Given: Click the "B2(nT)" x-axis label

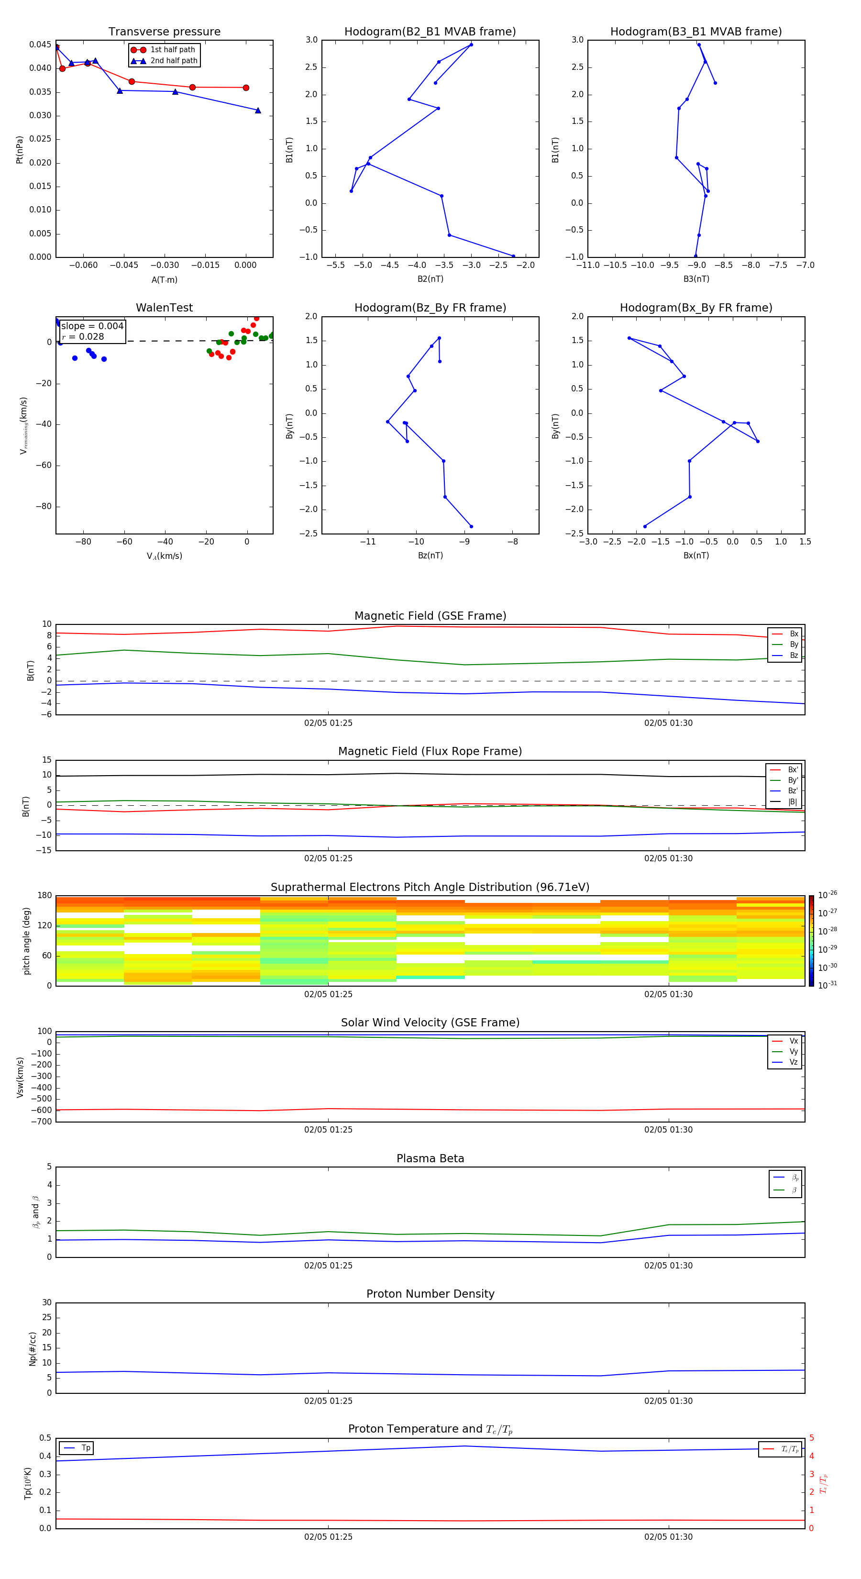Looking at the screenshot, I should click(430, 279).
